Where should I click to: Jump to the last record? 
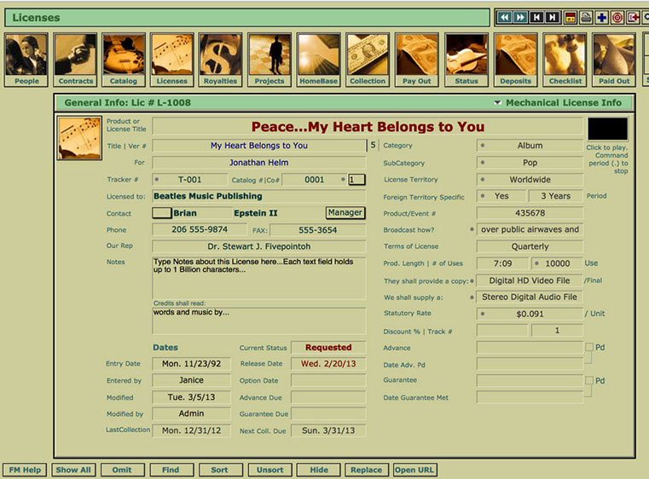coord(553,17)
